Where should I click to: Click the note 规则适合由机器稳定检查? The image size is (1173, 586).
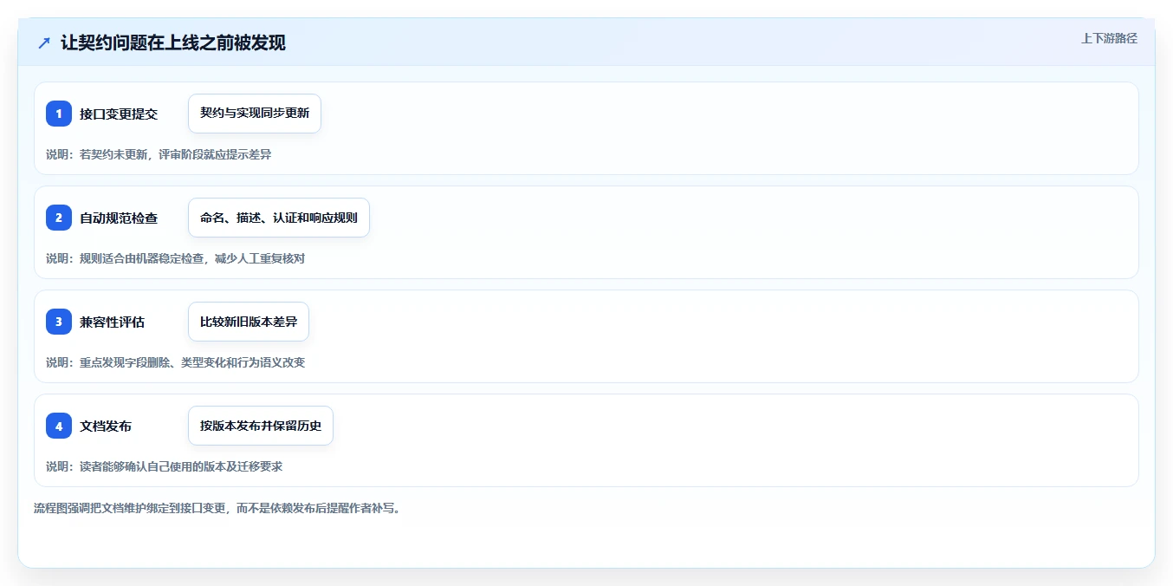point(142,258)
